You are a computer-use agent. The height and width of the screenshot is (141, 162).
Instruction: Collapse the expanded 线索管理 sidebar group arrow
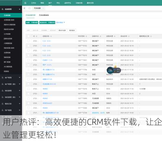tap(19, 9)
